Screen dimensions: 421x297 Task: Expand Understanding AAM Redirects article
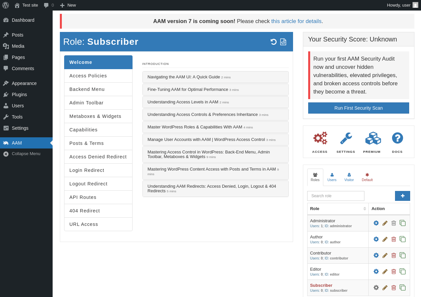pos(215,189)
